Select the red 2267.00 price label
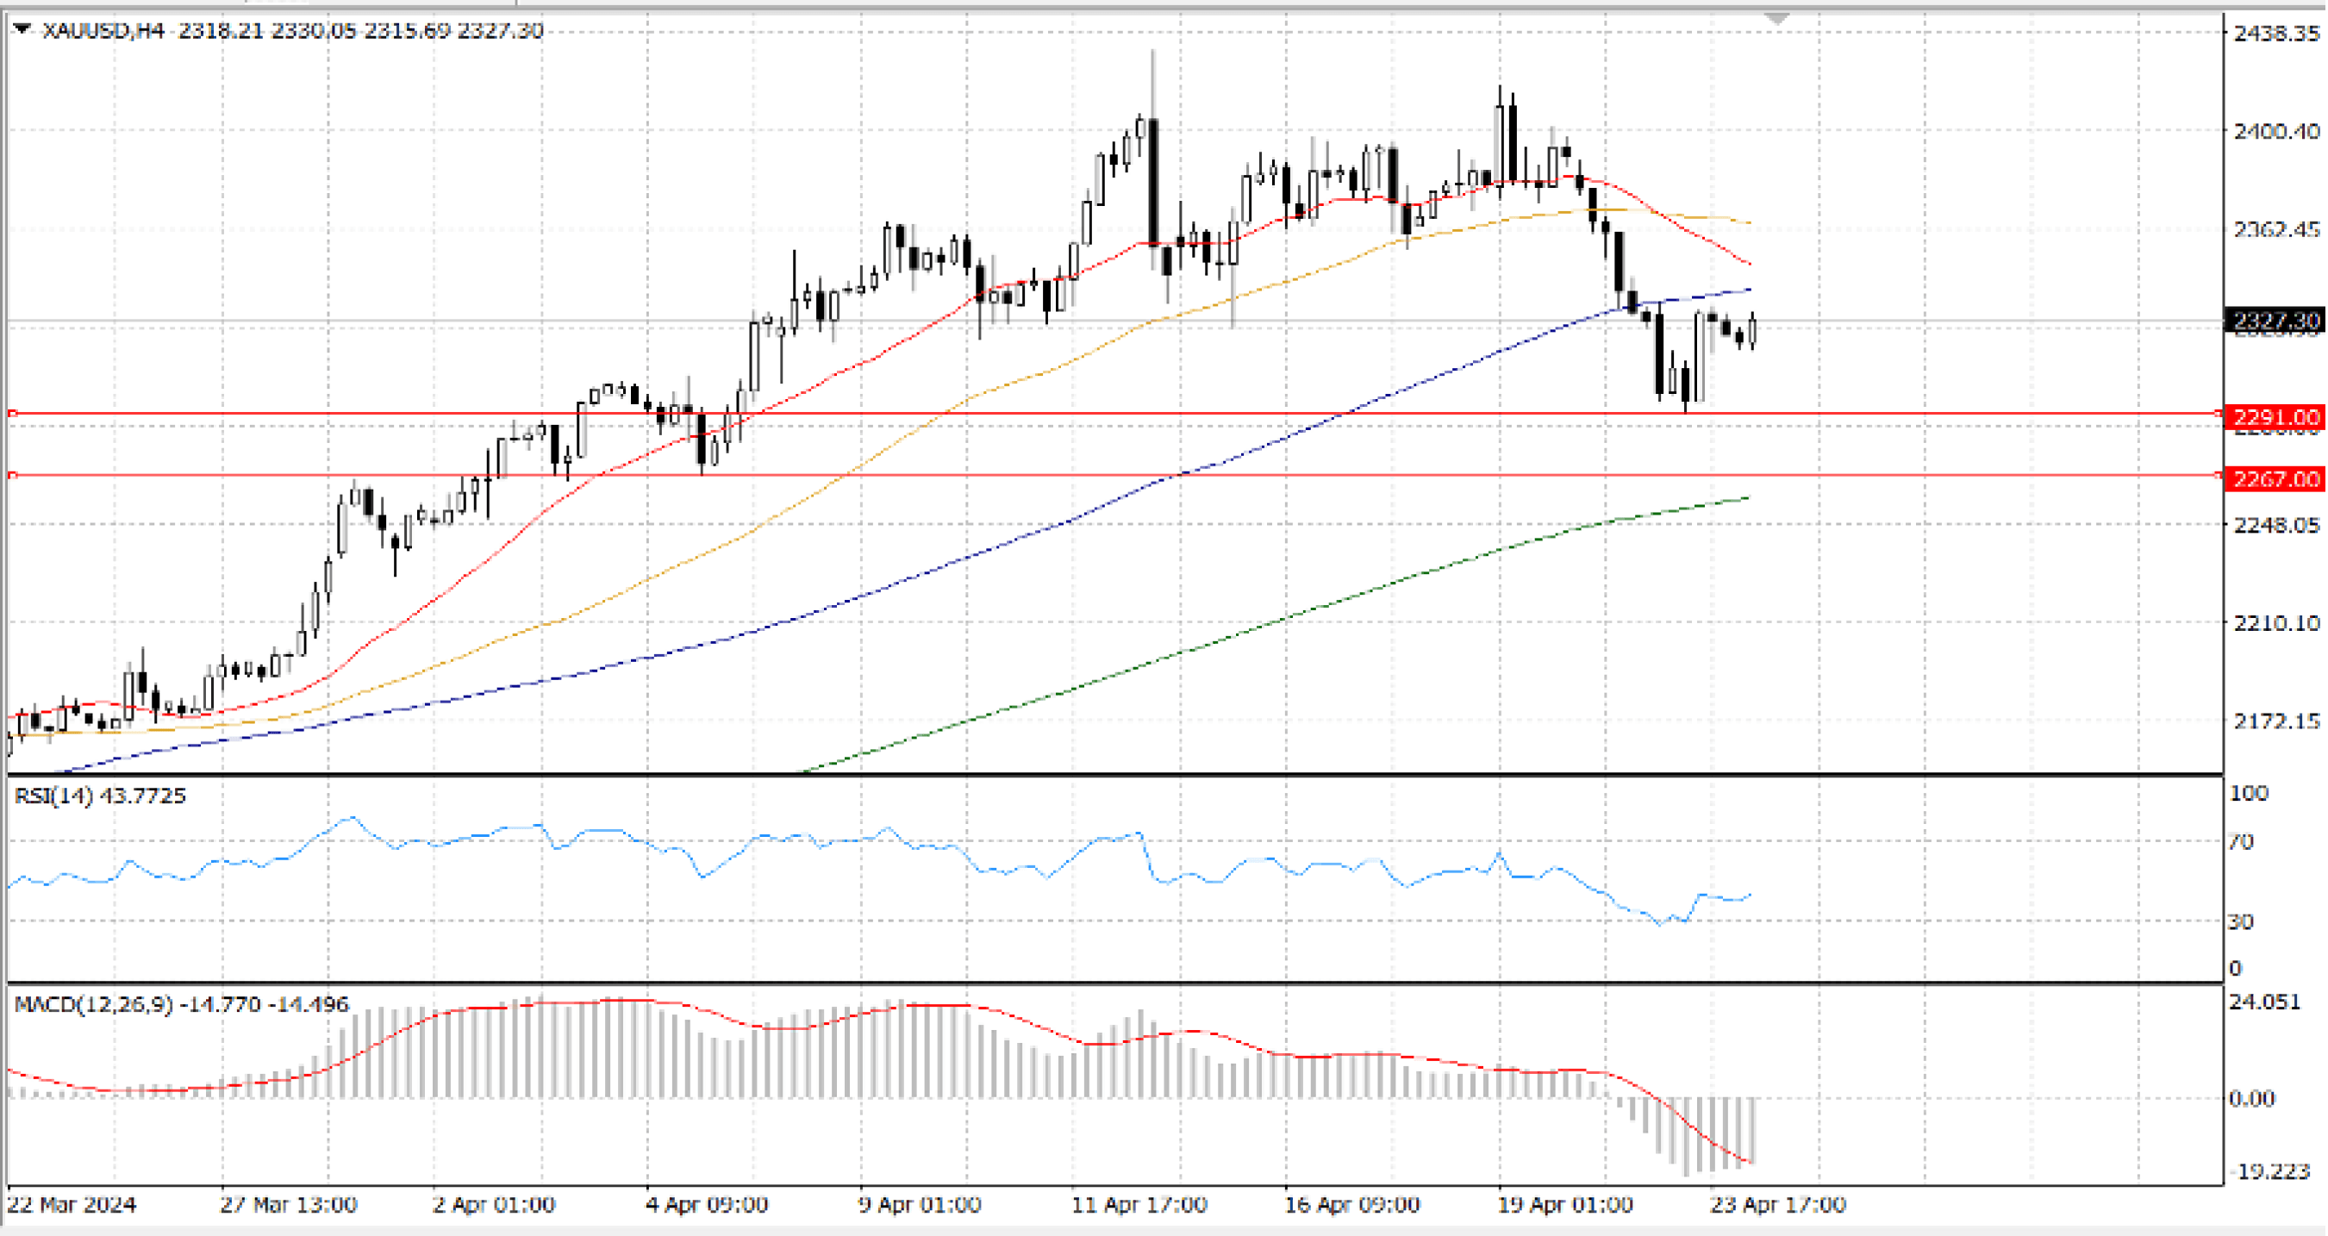 [x=2275, y=478]
